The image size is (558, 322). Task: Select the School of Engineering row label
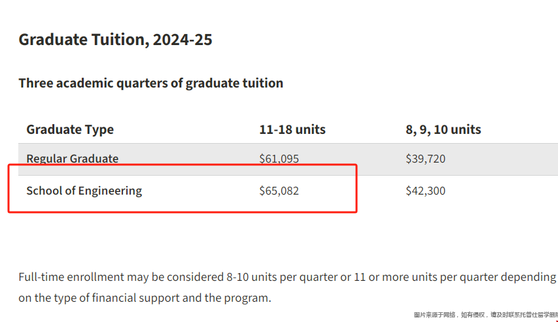click(84, 191)
